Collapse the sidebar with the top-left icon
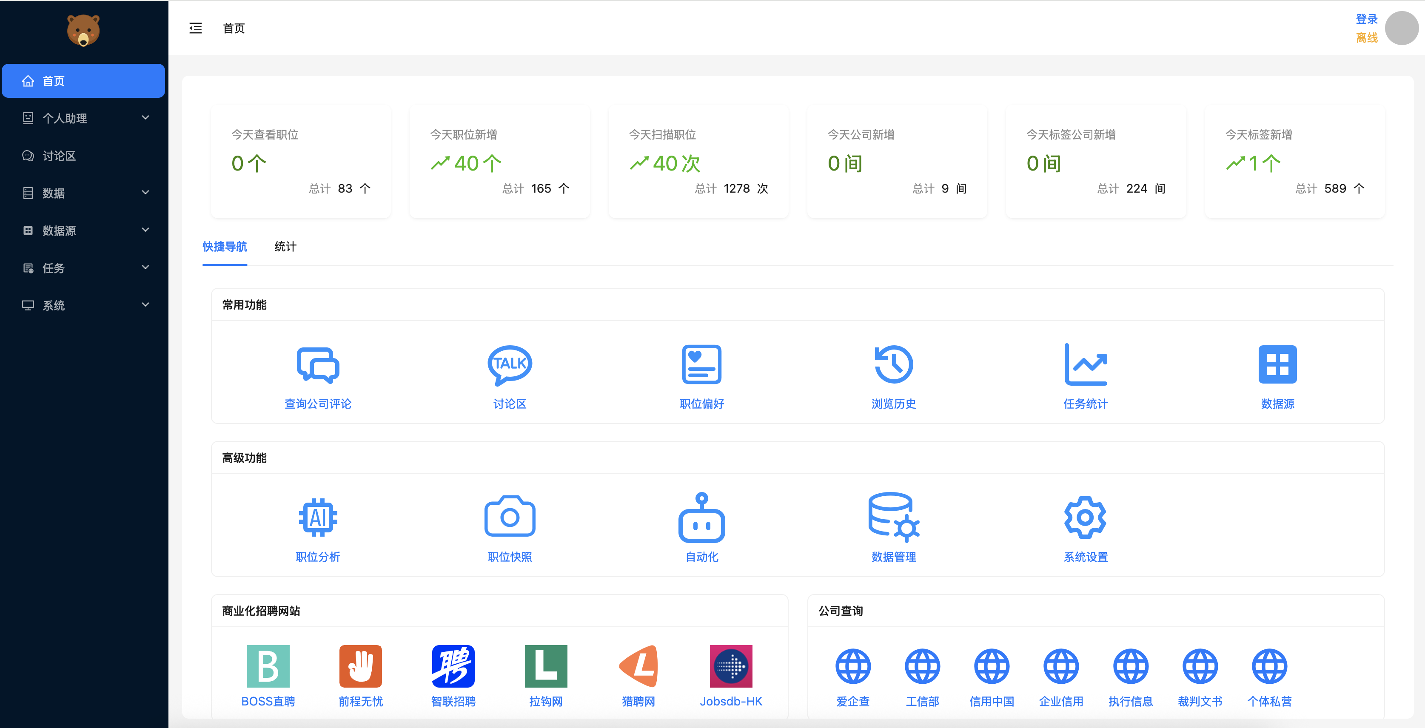1425x728 pixels. 195,28
